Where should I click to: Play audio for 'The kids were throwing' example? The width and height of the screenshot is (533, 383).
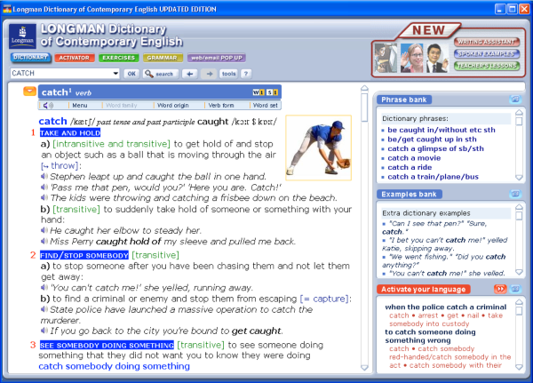pos(44,197)
